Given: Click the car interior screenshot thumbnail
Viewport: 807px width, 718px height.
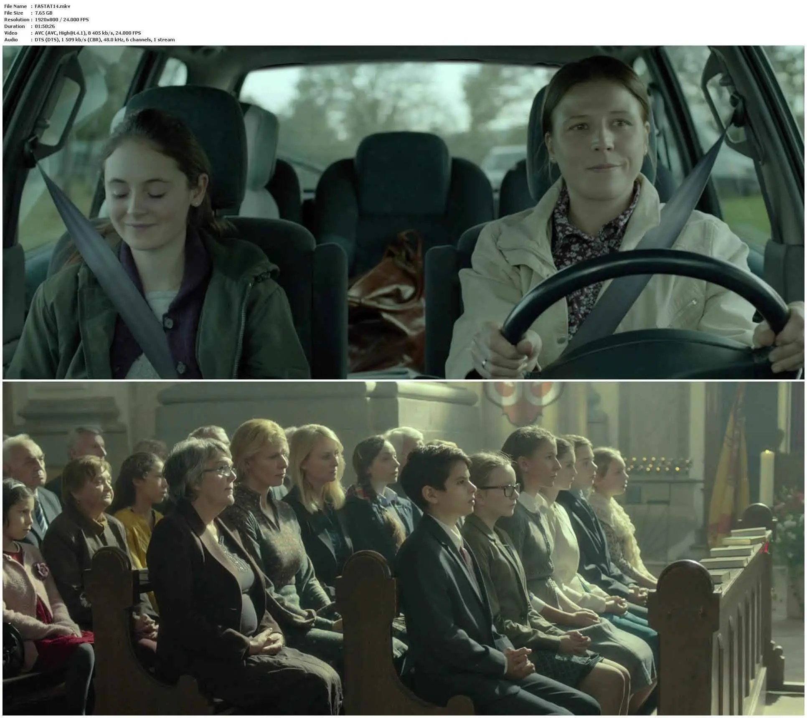Looking at the screenshot, I should (x=403, y=212).
